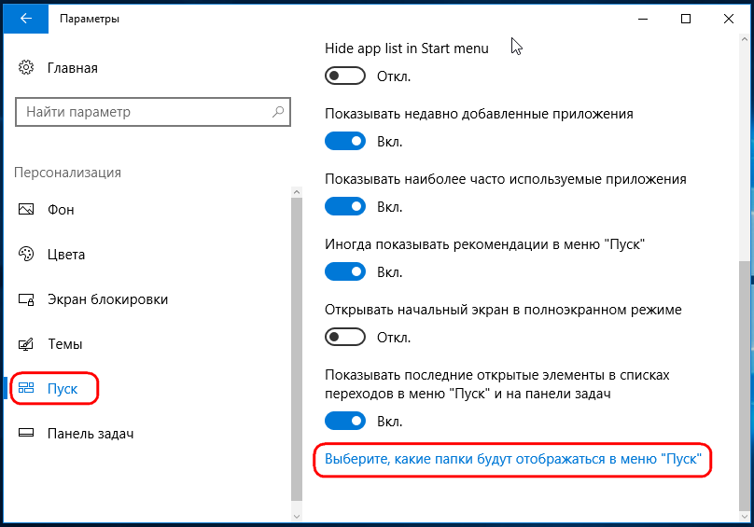Turn off Показывать недавно добавленные приложения
This screenshot has width=754, height=527.
click(x=344, y=142)
